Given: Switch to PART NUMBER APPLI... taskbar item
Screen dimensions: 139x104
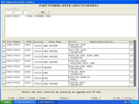Looking at the screenshot, I should click(x=47, y=102).
